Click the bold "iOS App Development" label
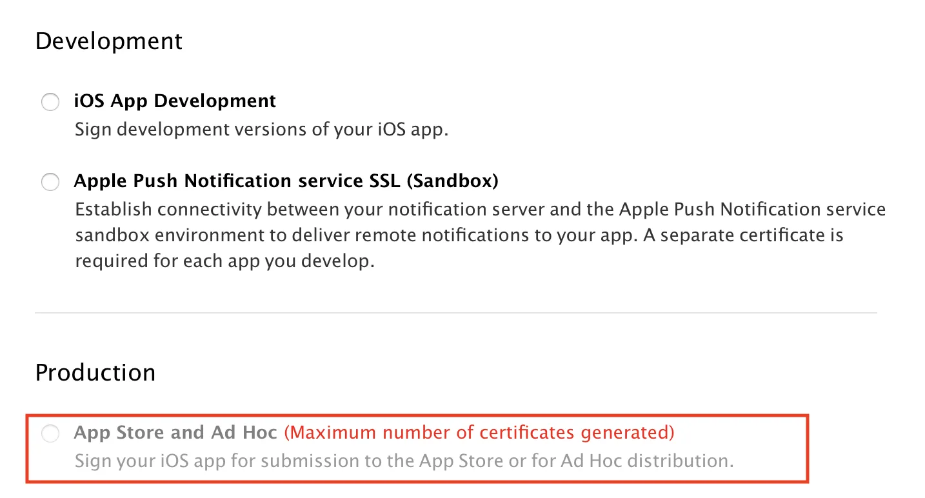 click(175, 101)
